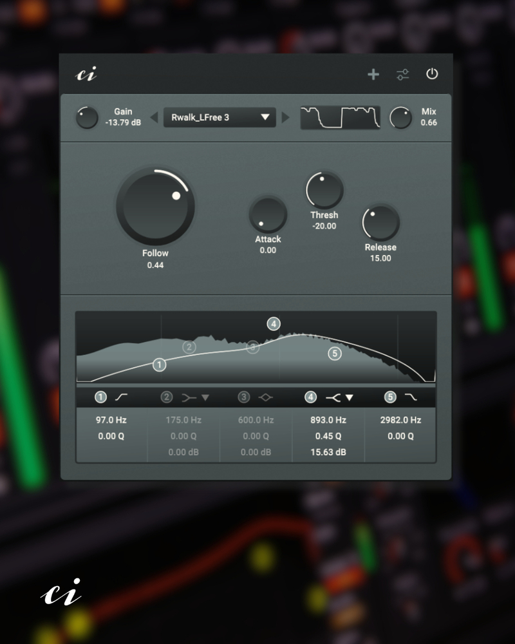Open band 4 filter type dropdown arrow
The height and width of the screenshot is (644, 515).
click(x=350, y=397)
